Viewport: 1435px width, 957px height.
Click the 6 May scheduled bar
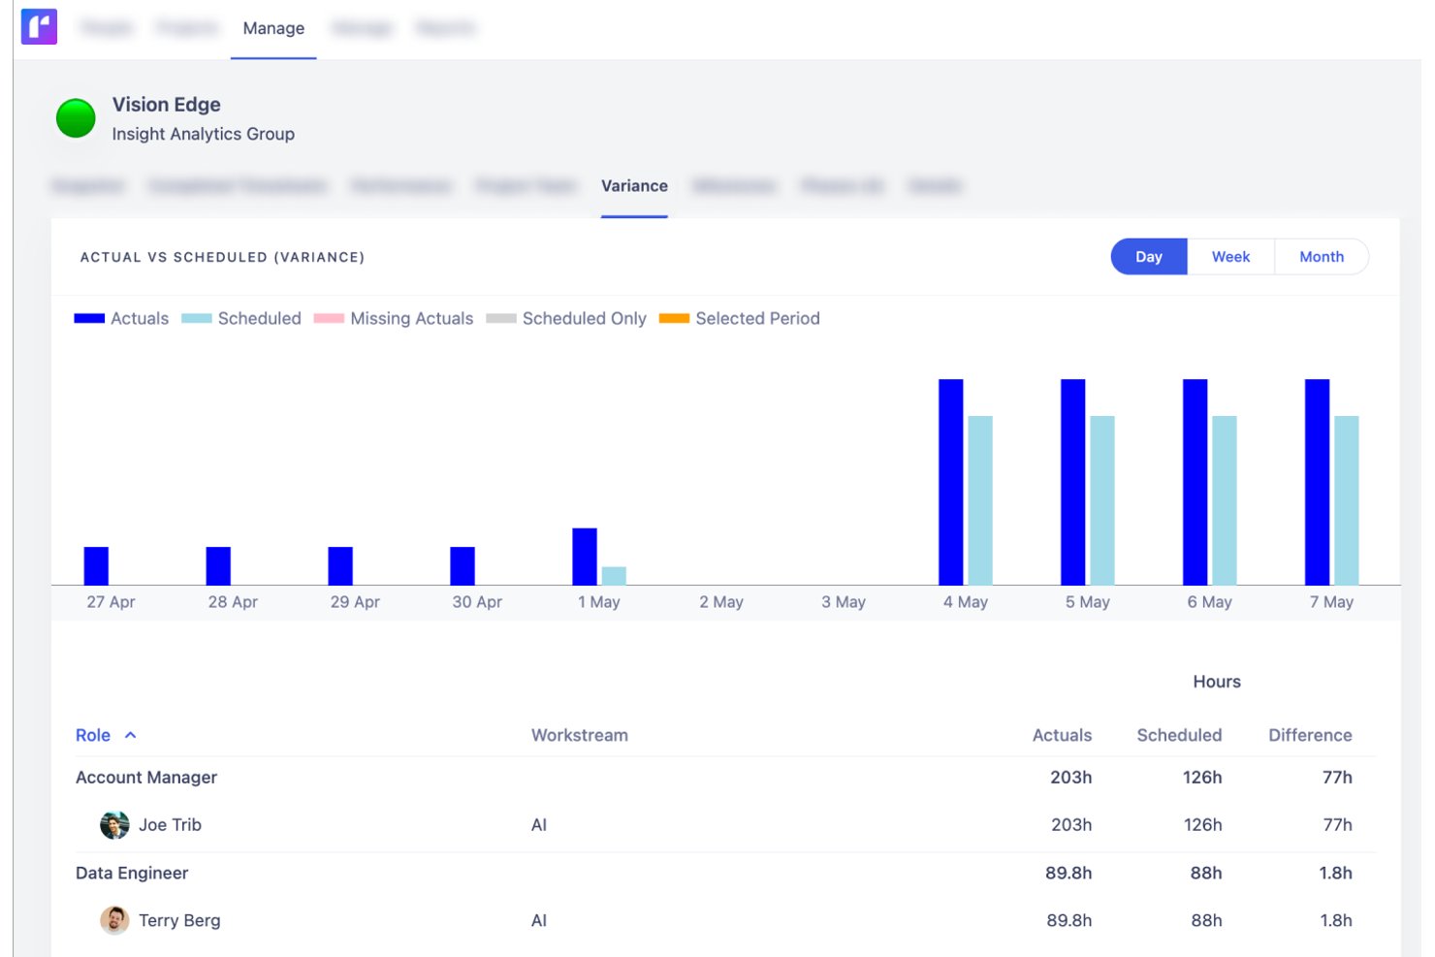(x=1225, y=500)
